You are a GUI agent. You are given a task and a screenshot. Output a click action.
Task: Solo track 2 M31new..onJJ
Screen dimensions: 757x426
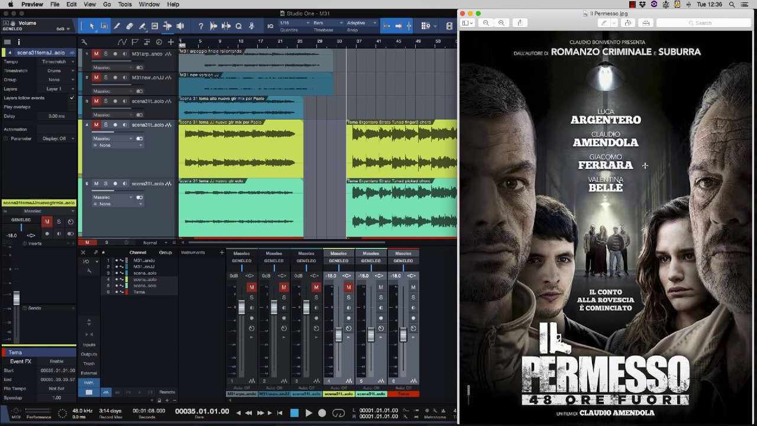[106, 78]
